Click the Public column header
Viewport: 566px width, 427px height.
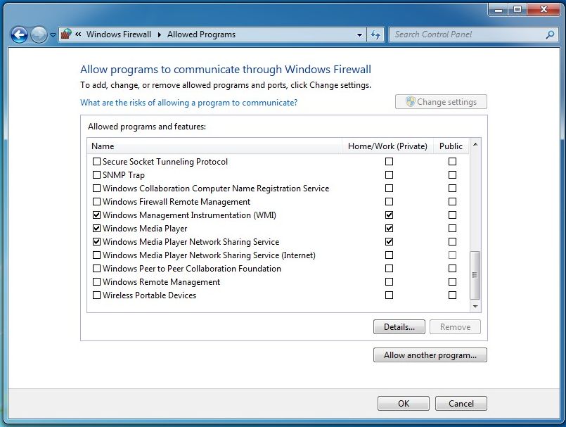451,146
